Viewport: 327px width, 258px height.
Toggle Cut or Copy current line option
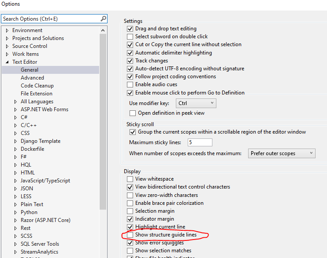pyautogui.click(x=130, y=45)
